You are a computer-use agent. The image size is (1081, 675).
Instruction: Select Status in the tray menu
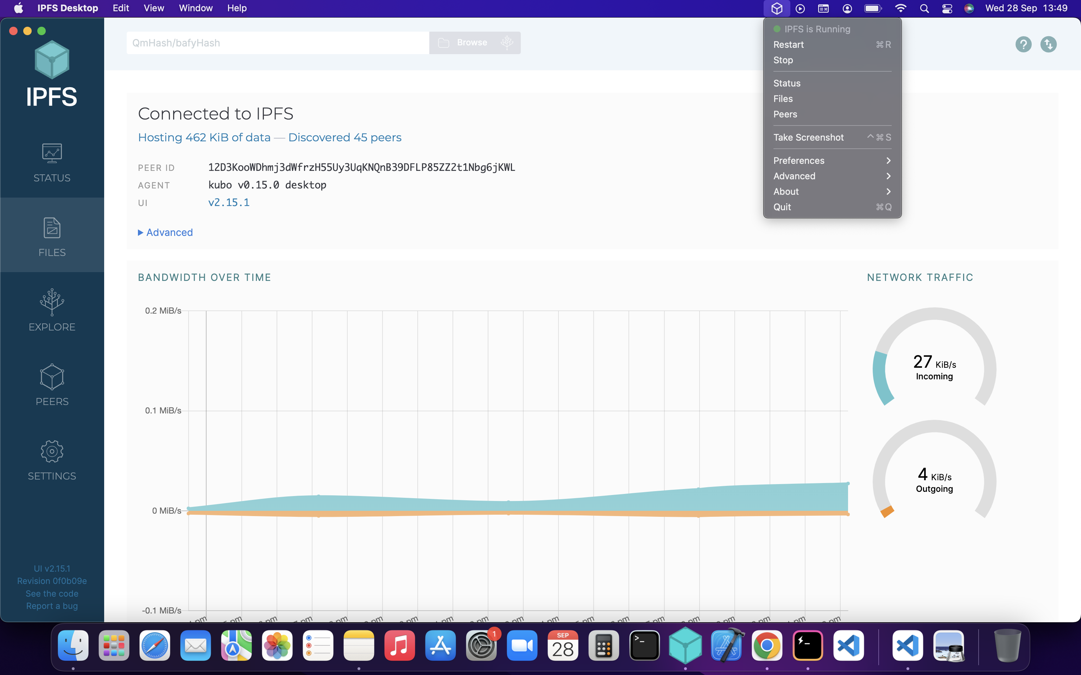pyautogui.click(x=832, y=83)
